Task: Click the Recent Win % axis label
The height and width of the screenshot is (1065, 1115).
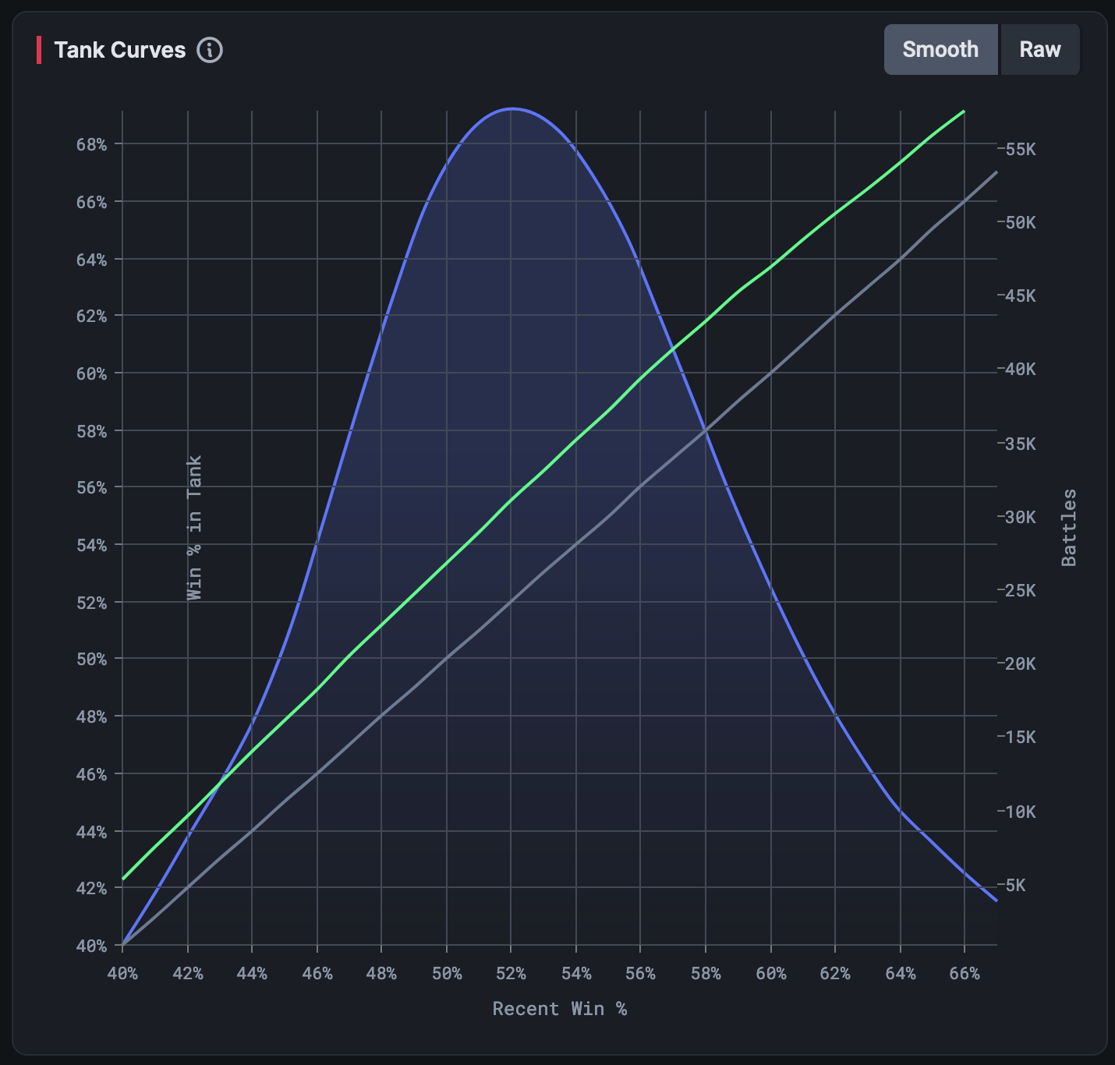Action: click(560, 1009)
